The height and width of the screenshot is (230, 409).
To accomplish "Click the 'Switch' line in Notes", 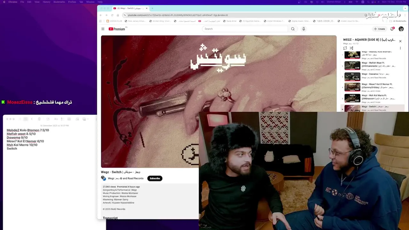I will [x=12, y=149].
